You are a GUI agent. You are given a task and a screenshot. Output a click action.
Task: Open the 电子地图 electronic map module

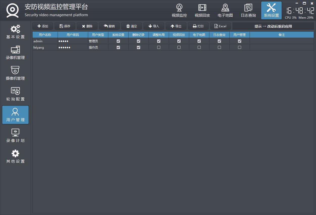[225, 11]
